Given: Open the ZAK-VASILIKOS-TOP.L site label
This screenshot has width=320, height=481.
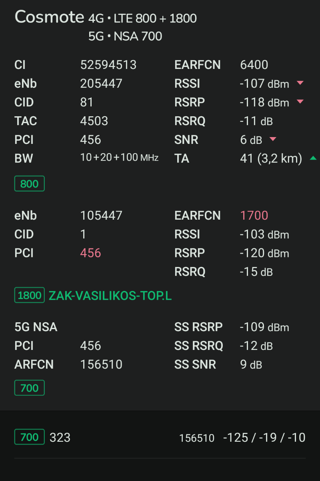Looking at the screenshot, I should [x=110, y=296].
